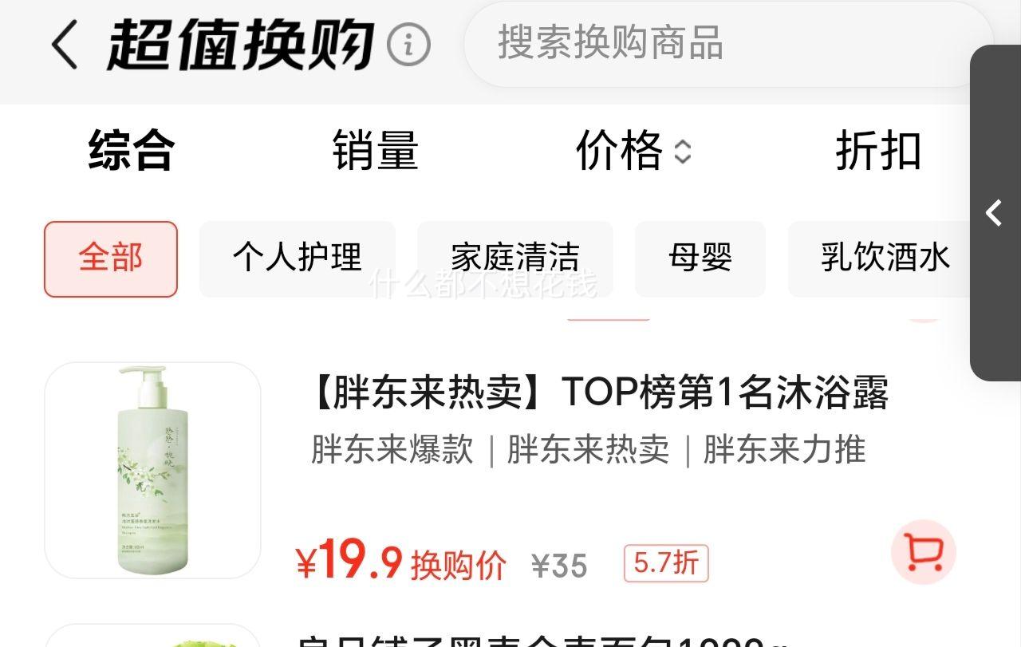Filter by 家庭清洁 category
Screen dimensions: 1021x647
[515, 258]
